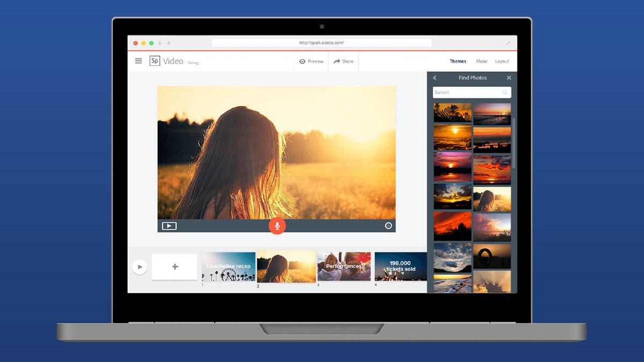Click the browser back arrow
644x362 pixels.
click(x=160, y=43)
